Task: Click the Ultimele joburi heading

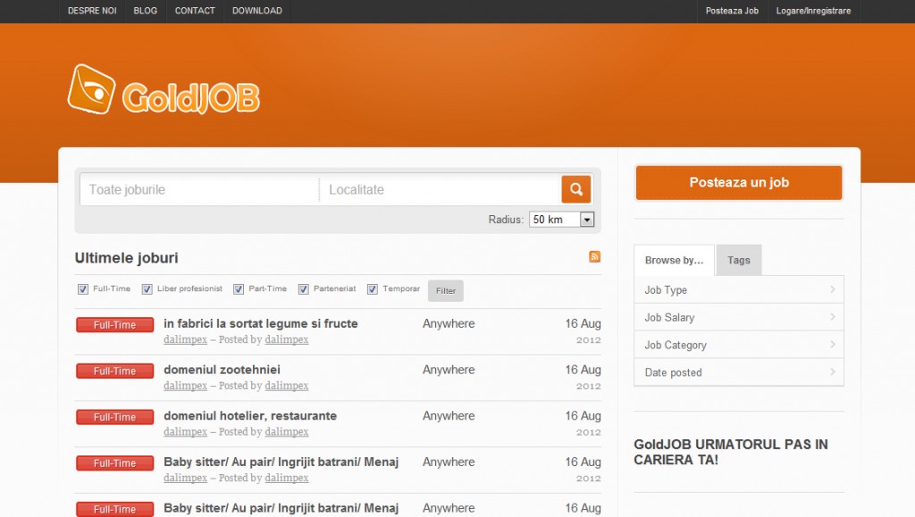Action: coord(126,258)
